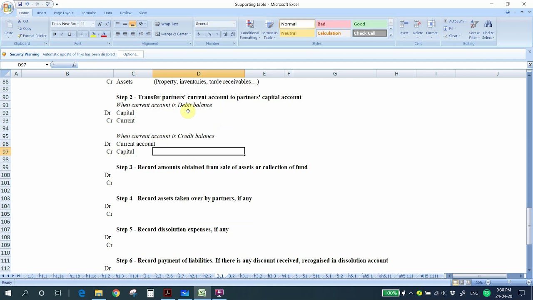Click the Copy icon
The width and height of the screenshot is (533, 300).
19,28
